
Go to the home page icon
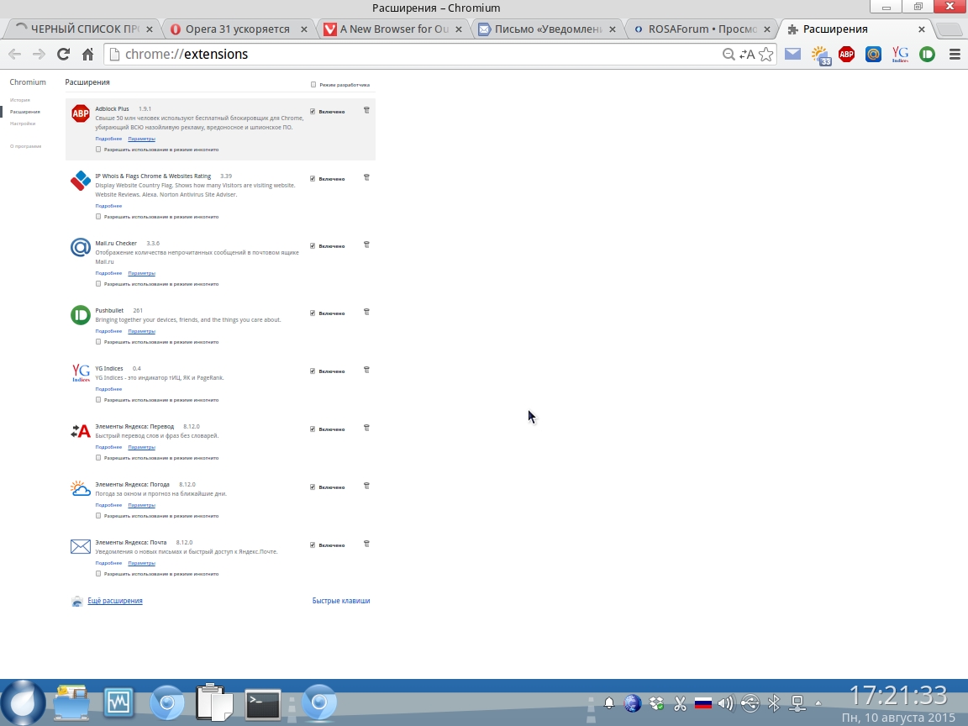(87, 55)
